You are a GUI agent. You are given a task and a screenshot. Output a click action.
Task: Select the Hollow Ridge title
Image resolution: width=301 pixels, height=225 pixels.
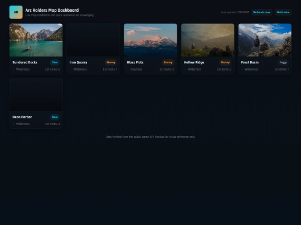click(194, 62)
